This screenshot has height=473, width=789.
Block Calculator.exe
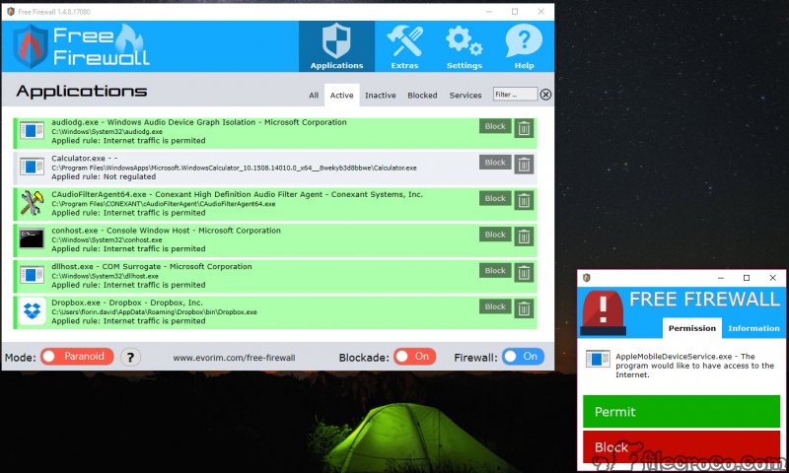tap(495, 163)
